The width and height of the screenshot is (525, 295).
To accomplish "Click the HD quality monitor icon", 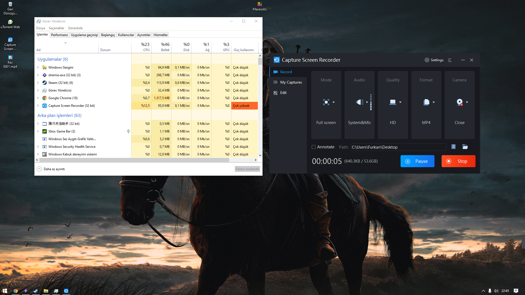I will tap(393, 102).
